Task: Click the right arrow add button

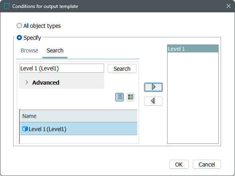Action: click(153, 87)
